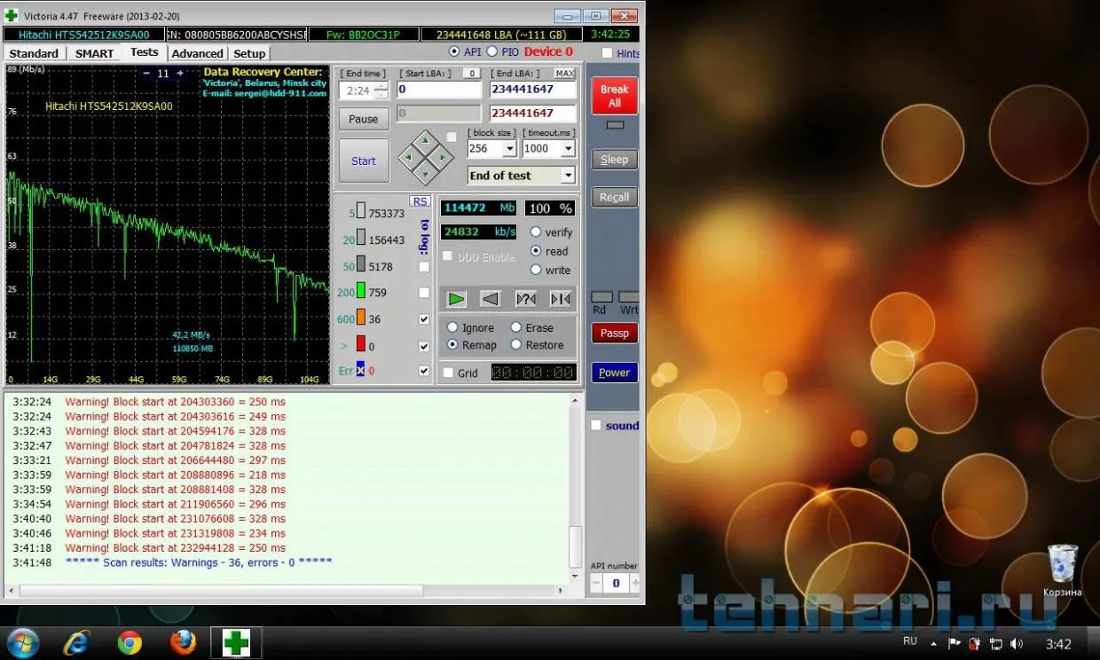Enable the Hints checkbox

tap(607, 53)
